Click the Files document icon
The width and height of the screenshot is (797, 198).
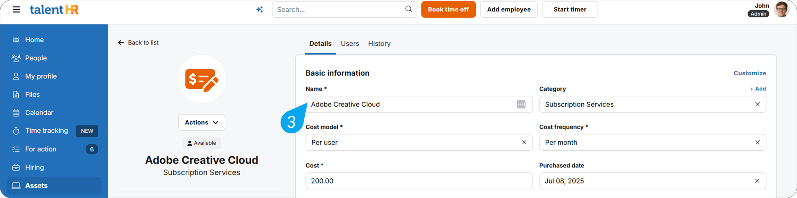click(16, 95)
